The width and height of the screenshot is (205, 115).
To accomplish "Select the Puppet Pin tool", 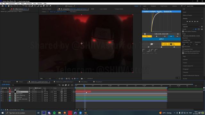I will [50, 6].
